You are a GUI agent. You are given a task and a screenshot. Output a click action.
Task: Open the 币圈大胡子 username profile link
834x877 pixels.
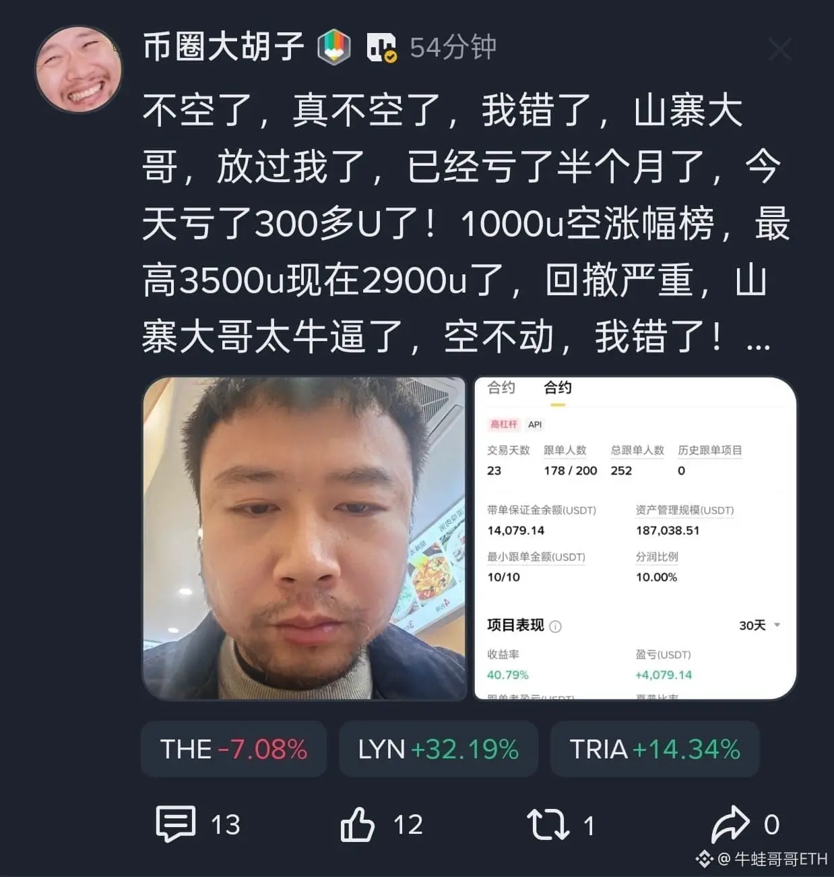(x=224, y=47)
